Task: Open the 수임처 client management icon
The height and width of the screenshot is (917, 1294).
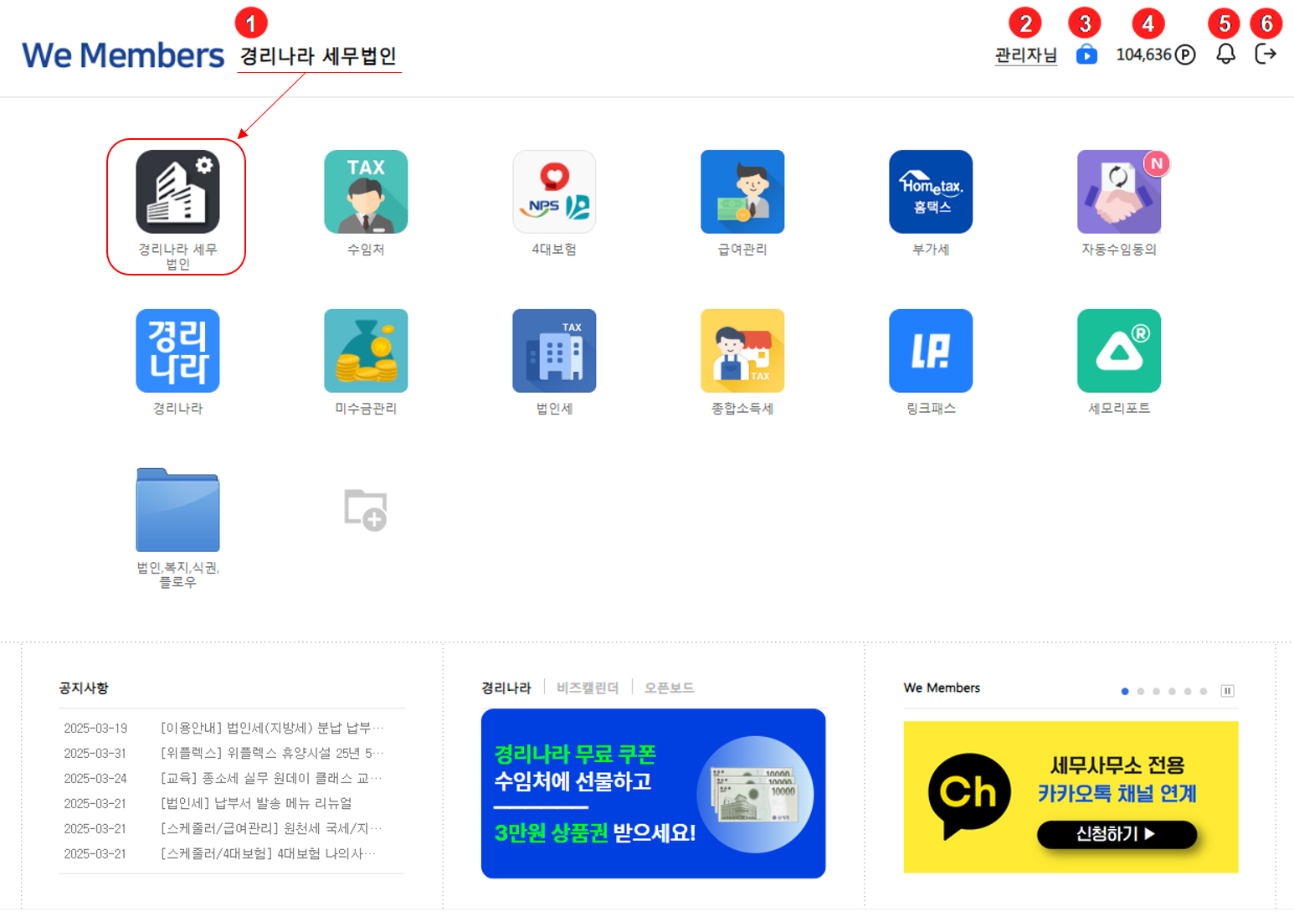Action: (366, 192)
